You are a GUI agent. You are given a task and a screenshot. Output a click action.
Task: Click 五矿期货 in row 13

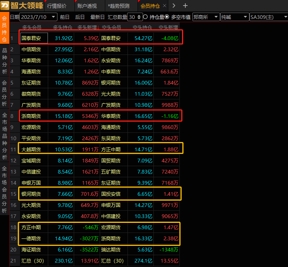[114, 172]
